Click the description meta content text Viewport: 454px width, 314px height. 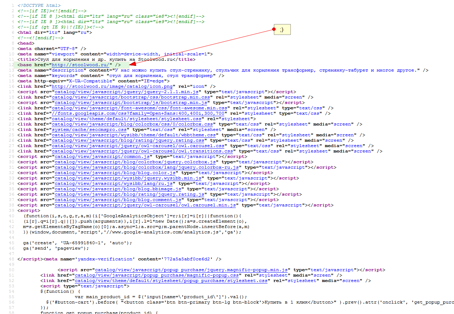pos(266,70)
